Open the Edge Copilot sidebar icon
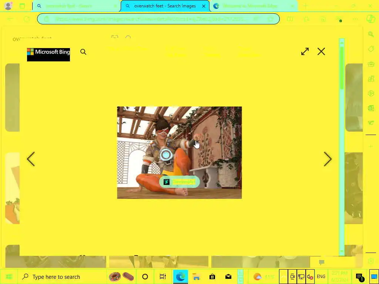Image resolution: width=379 pixels, height=284 pixels. tap(371, 19)
